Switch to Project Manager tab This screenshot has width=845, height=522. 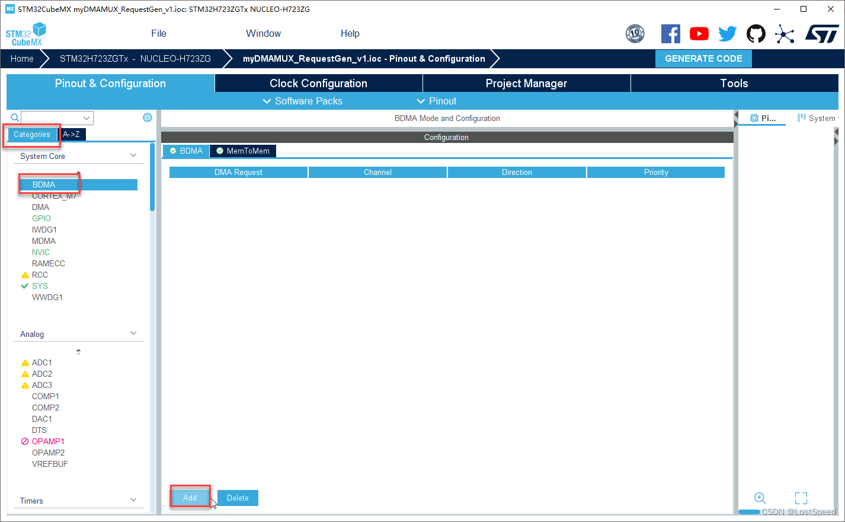point(526,83)
